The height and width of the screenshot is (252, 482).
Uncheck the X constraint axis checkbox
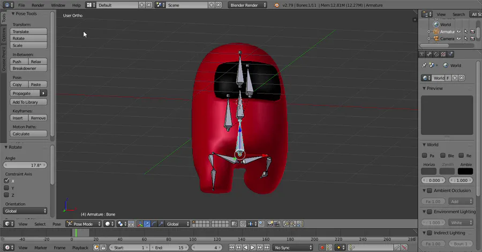pyautogui.click(x=6, y=181)
